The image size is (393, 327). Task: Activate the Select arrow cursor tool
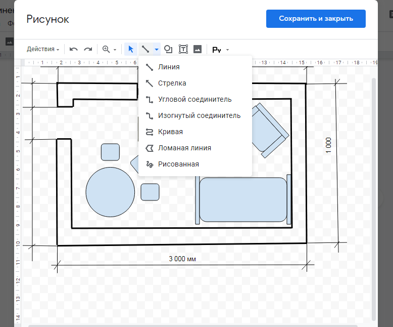tap(131, 49)
